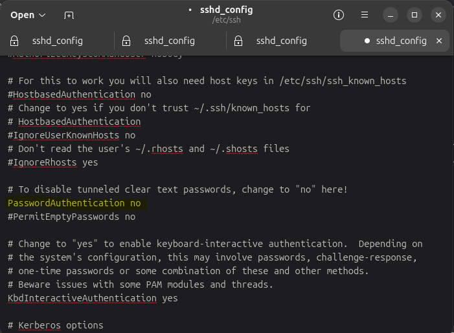Image resolution: width=454 pixels, height=333 pixels.
Task: Open document properties info icon
Action: point(338,15)
